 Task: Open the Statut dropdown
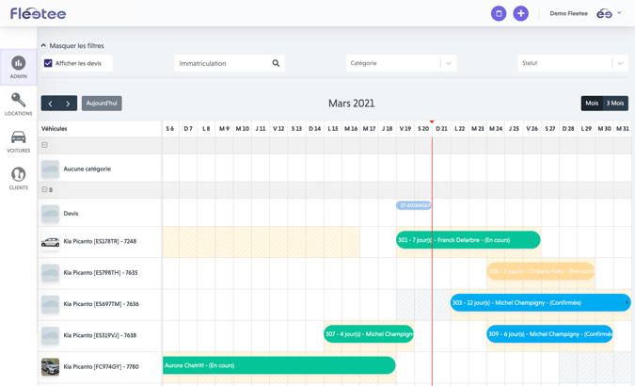573,63
